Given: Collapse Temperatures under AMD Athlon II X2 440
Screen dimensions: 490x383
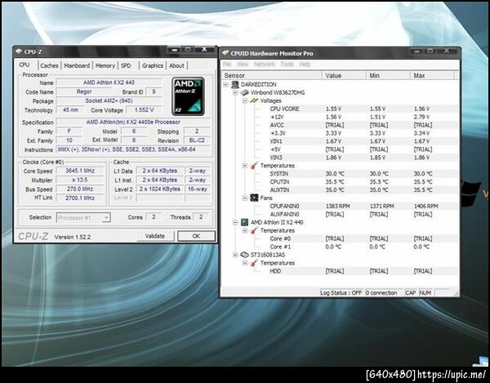Looking at the screenshot, I should point(245,230).
